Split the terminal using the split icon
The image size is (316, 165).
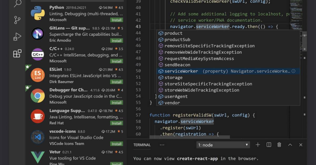[x=269, y=145]
